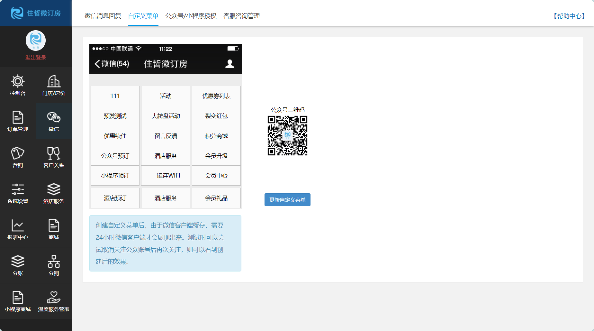Select the 大转盘活动 submenu item
This screenshot has height=331, width=594.
166,116
